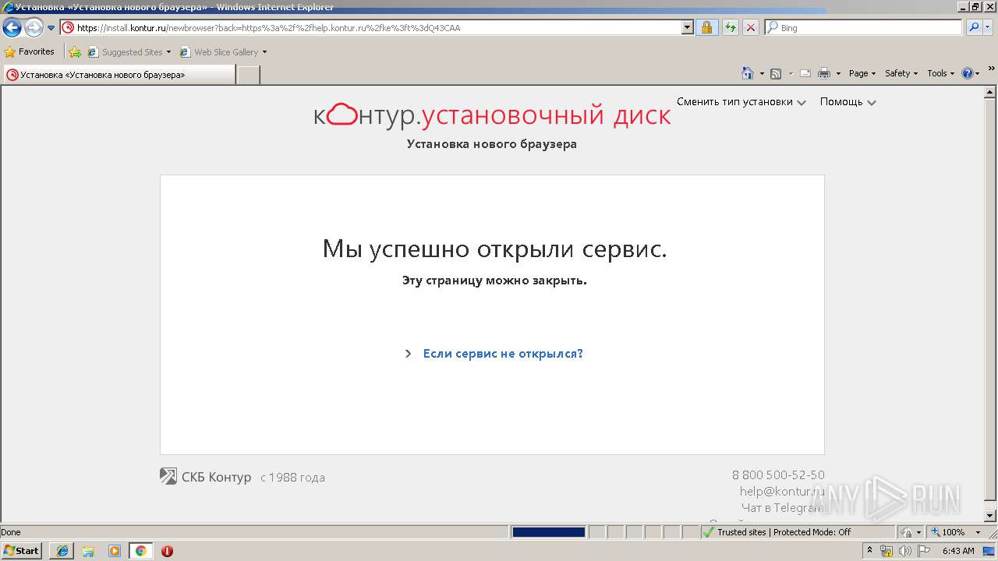This screenshot has width=998, height=561.
Task: Click the status bar progress indicator
Action: 549,532
